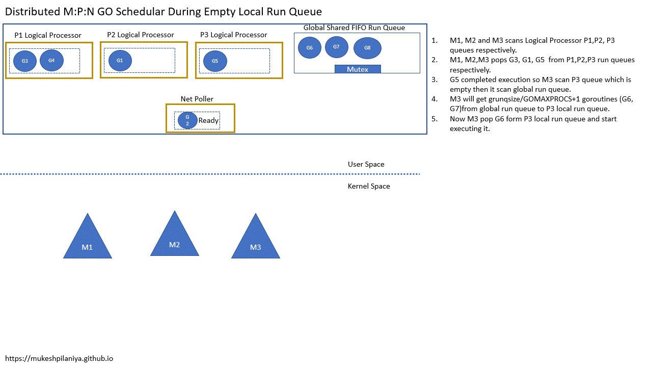Select the Global Shared FIFO Run Queue header
Image resolution: width=652 pixels, height=367 pixels.
coord(354,28)
